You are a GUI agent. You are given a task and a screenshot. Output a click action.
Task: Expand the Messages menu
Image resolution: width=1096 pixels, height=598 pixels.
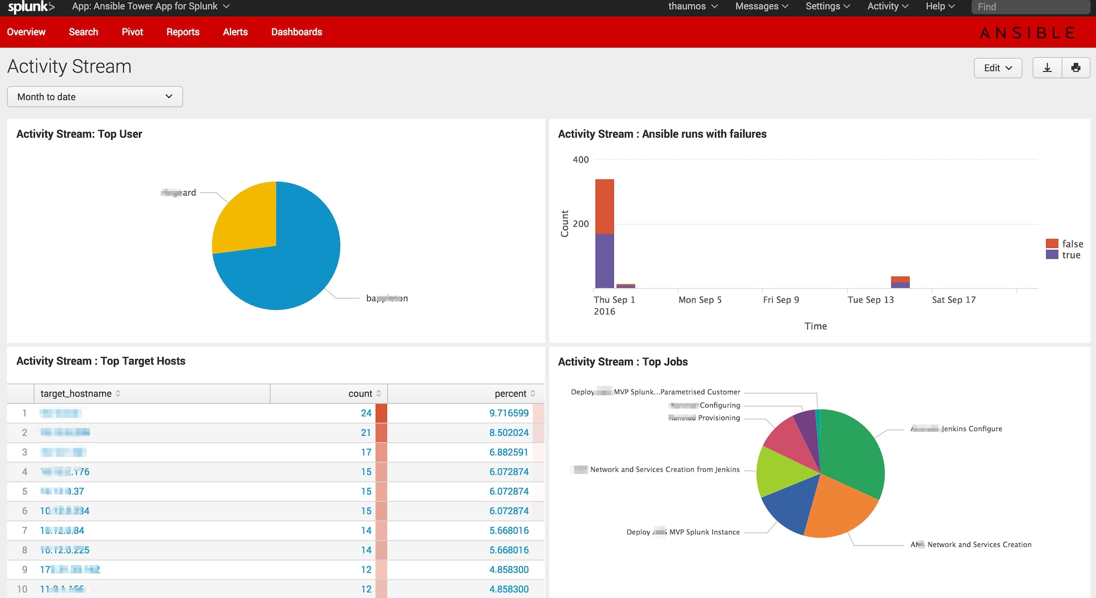pyautogui.click(x=762, y=6)
